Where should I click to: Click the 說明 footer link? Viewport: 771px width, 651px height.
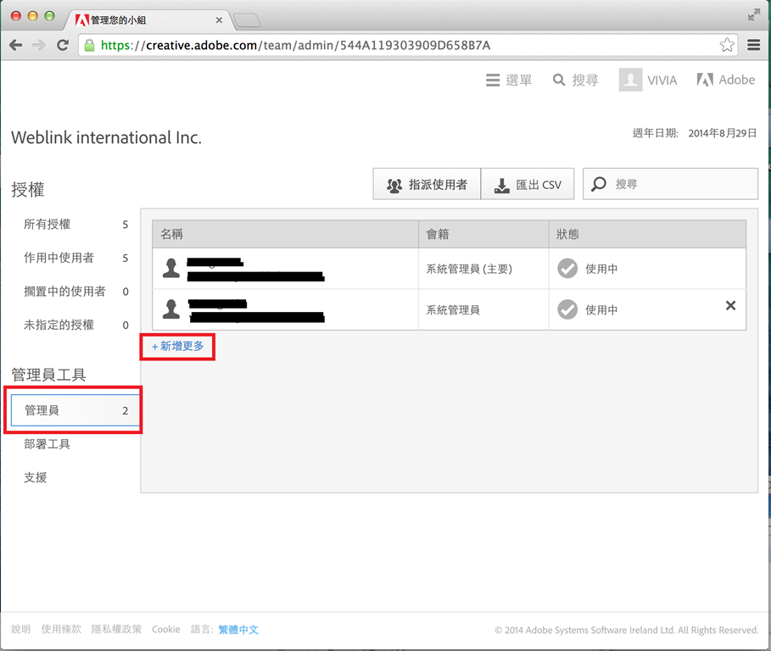point(20,629)
